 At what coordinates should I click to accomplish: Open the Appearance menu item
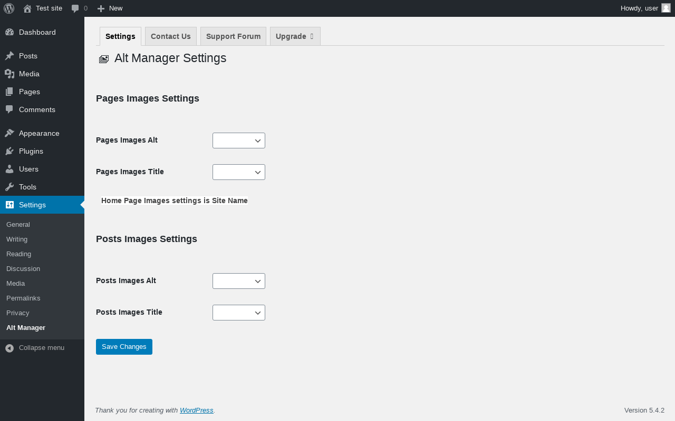click(x=42, y=133)
